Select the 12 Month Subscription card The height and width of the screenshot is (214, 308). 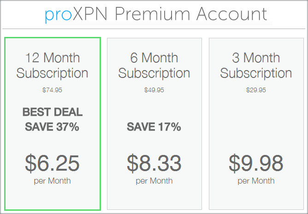[x=53, y=124]
